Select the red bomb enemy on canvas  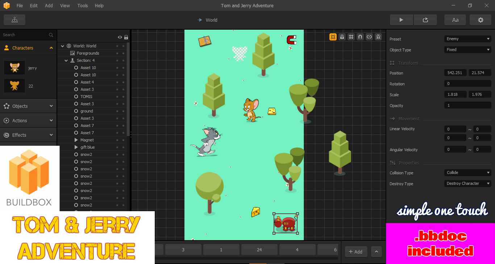(286, 223)
